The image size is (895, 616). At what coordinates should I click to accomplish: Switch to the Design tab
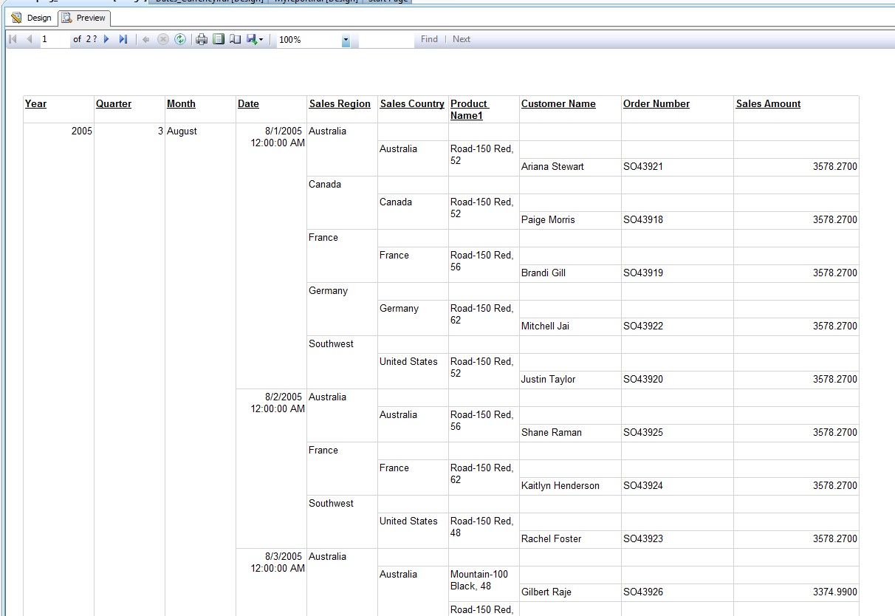pyautogui.click(x=32, y=17)
